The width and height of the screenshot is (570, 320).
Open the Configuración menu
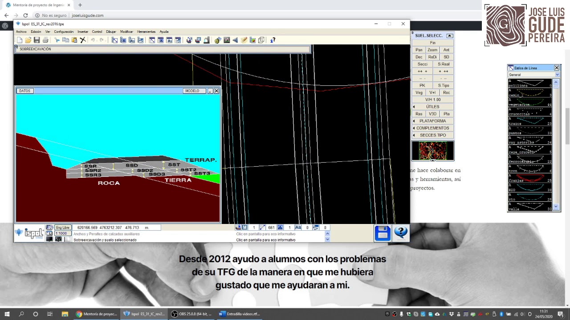pyautogui.click(x=64, y=32)
